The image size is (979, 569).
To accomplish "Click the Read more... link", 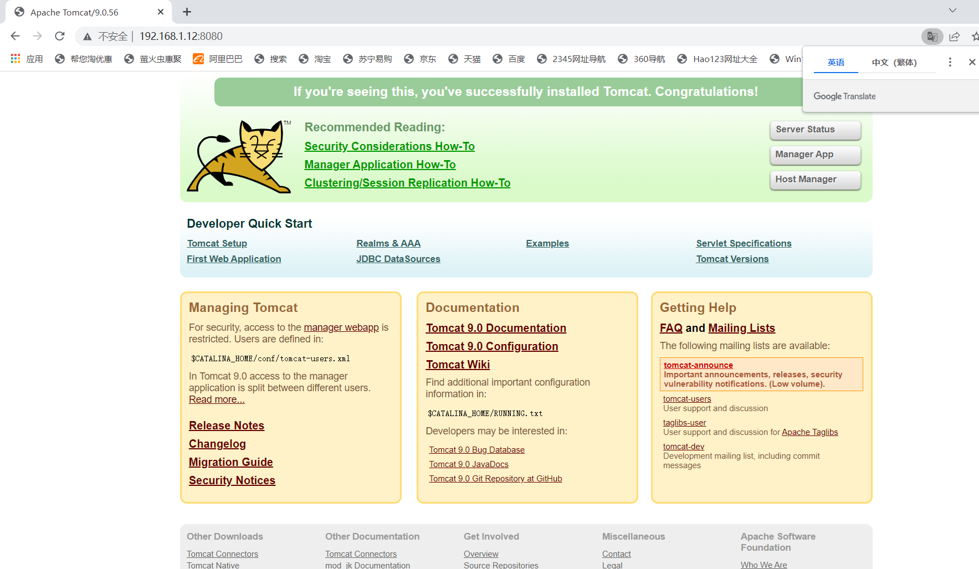I will tap(217, 399).
